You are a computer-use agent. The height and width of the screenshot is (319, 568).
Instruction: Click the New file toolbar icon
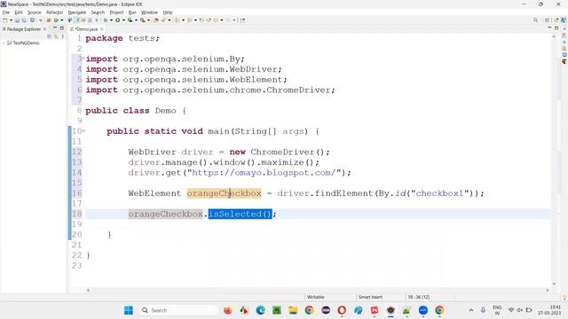click(x=5, y=20)
